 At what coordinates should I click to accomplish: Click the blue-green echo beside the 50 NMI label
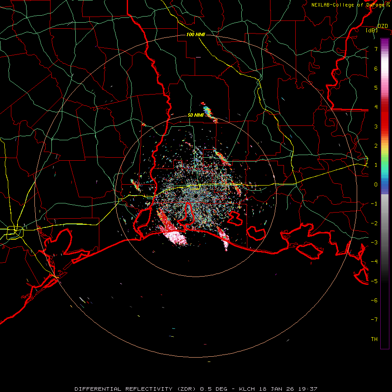pos(207,111)
